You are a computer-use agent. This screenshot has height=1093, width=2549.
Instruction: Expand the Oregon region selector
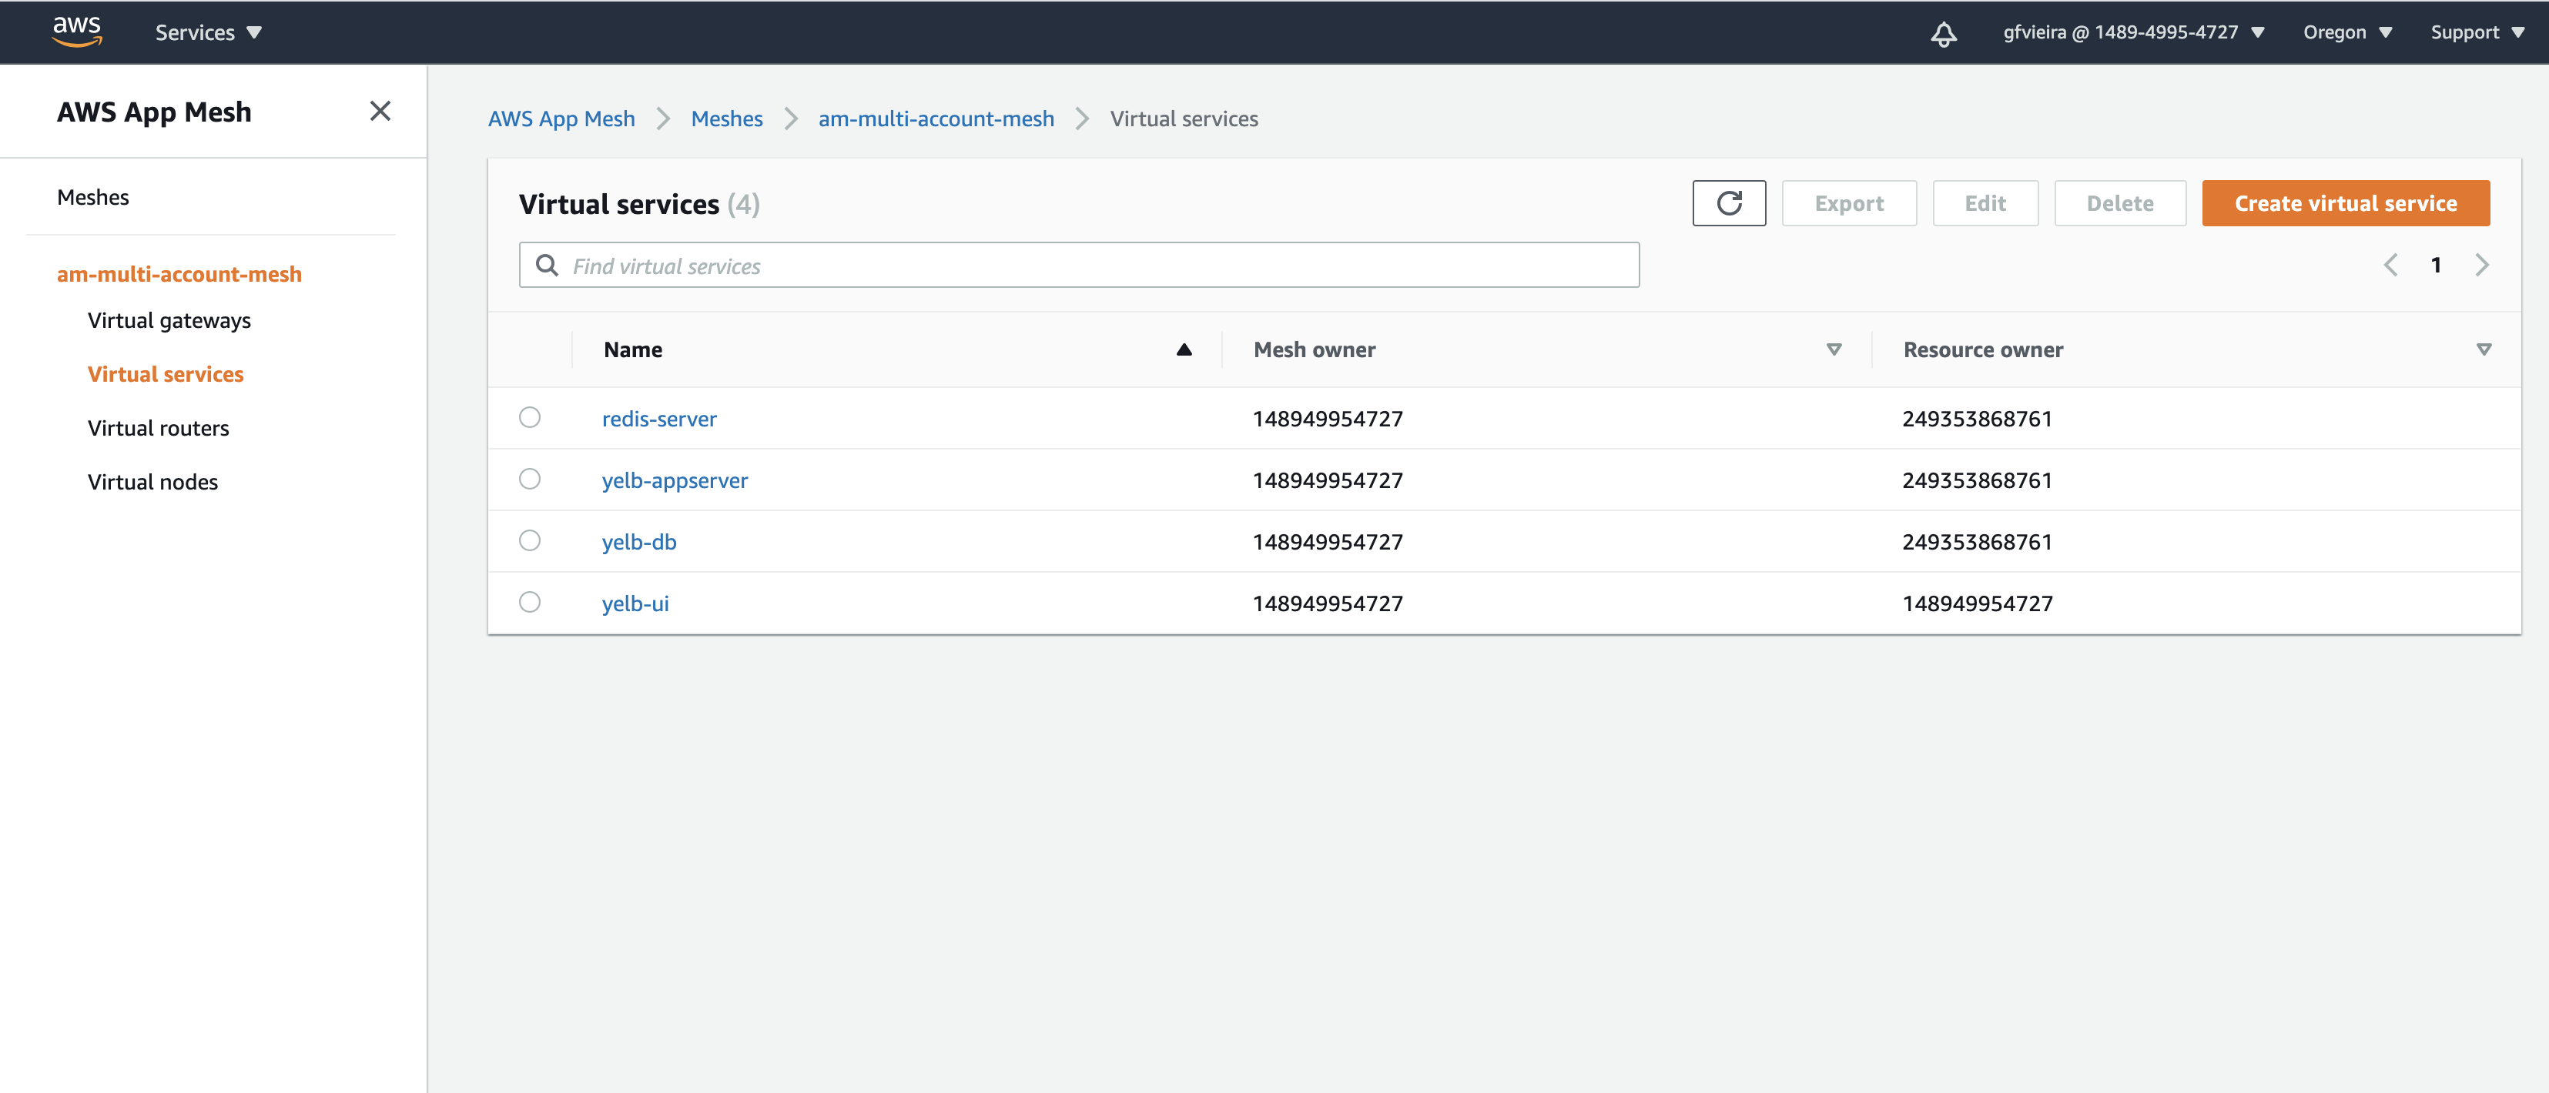pyautogui.click(x=2346, y=32)
